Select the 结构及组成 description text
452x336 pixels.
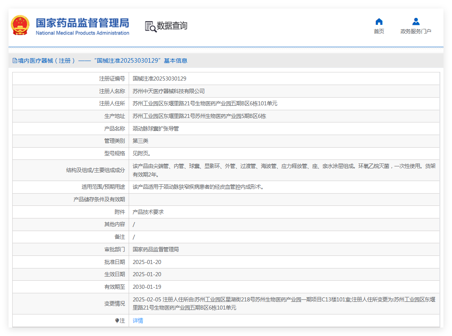(284, 170)
